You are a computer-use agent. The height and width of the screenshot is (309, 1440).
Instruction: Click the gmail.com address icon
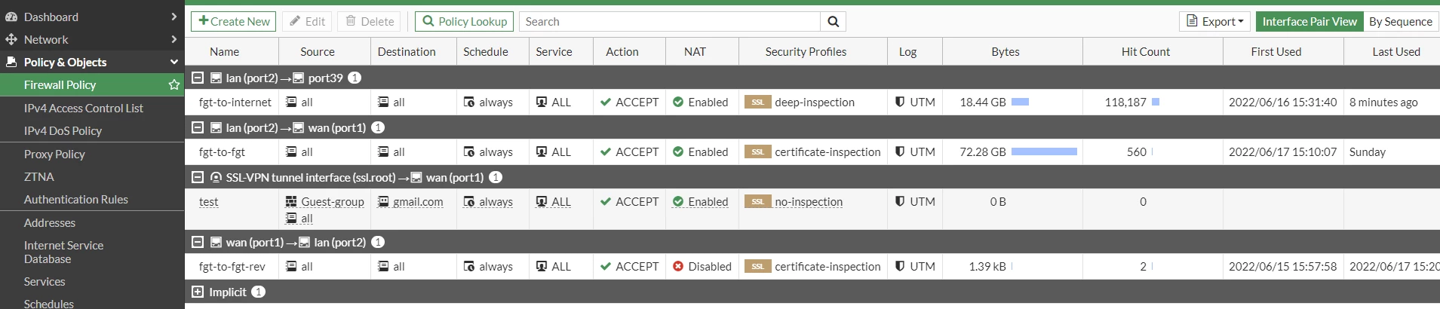coord(383,201)
